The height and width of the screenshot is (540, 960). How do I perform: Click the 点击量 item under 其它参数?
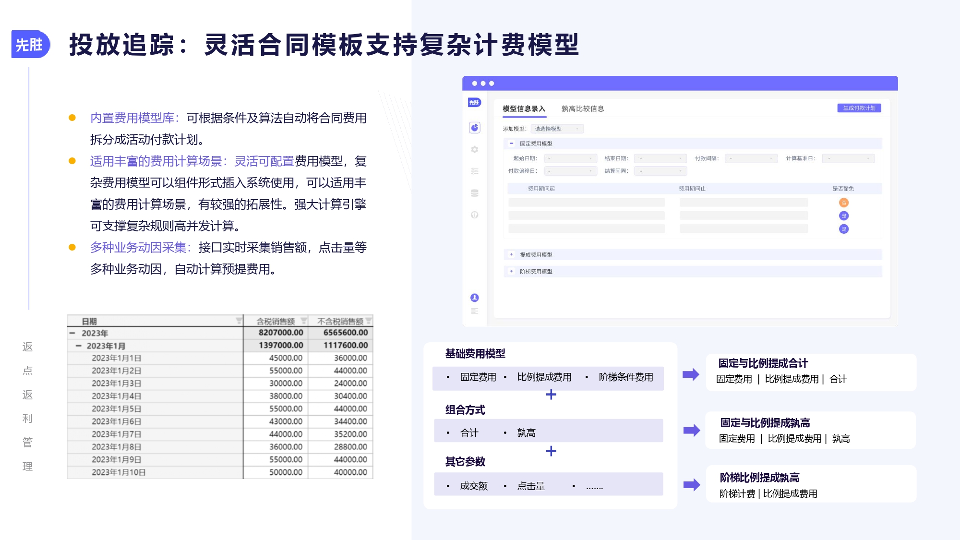531,486
